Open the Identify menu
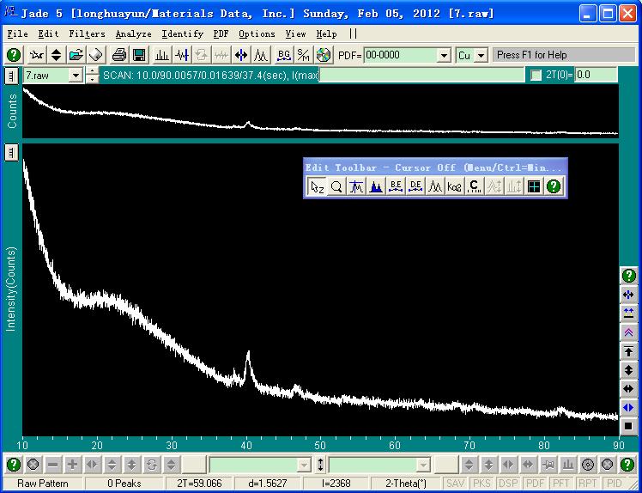 coord(183,33)
